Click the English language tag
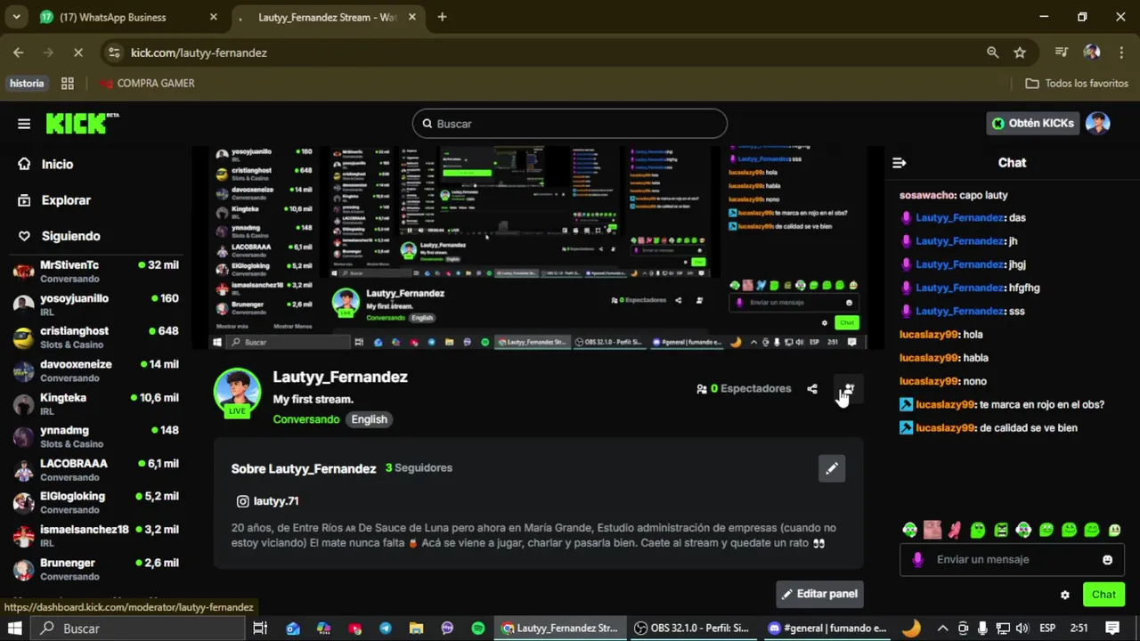1140x641 pixels. [369, 419]
